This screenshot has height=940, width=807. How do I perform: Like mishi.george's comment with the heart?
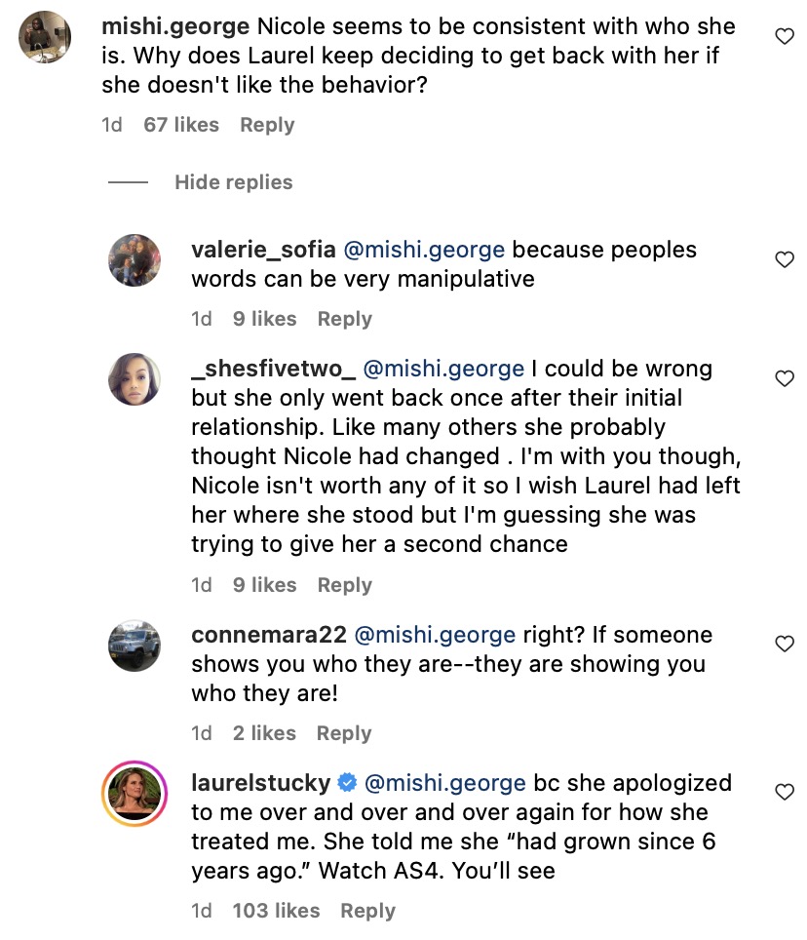click(784, 36)
